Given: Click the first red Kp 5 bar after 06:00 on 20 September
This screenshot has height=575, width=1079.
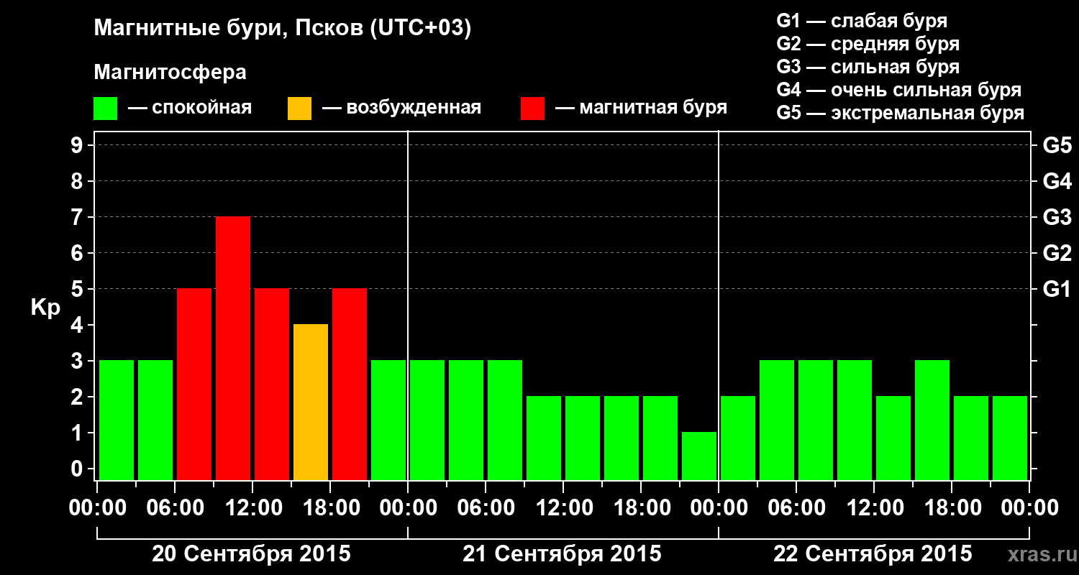Looking at the screenshot, I should click(194, 384).
